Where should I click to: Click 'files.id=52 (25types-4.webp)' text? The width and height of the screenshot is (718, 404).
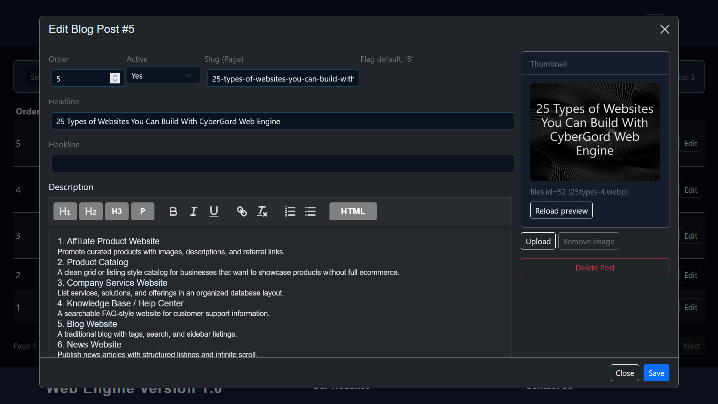(x=579, y=192)
